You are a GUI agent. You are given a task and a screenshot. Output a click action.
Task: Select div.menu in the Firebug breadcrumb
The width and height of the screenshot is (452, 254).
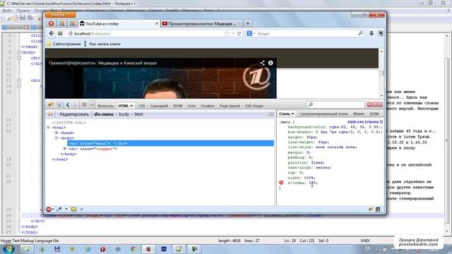click(104, 114)
